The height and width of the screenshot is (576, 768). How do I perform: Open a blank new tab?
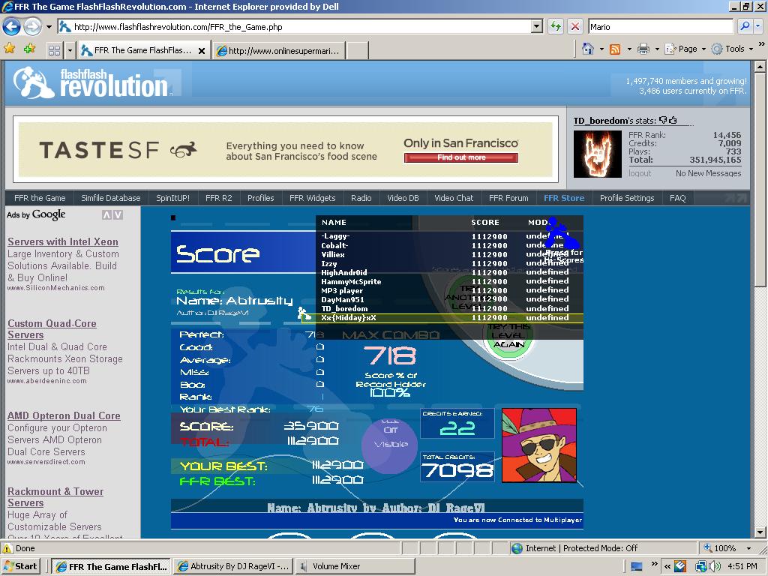tap(358, 50)
